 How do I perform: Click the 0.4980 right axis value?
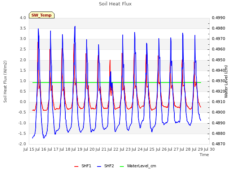[218, 28]
